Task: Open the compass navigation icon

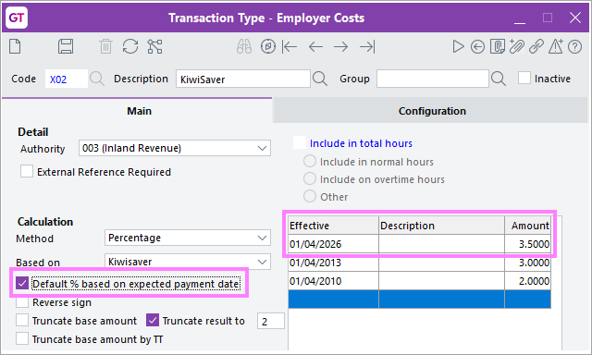Action: point(268,47)
